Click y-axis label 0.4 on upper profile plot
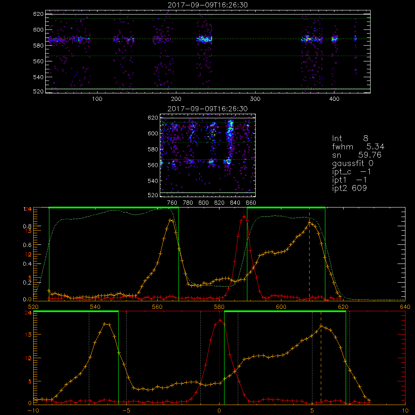 tap(27, 264)
